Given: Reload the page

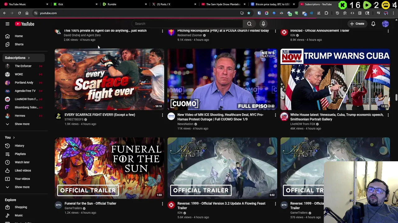Looking at the screenshot, I should coord(19,13).
